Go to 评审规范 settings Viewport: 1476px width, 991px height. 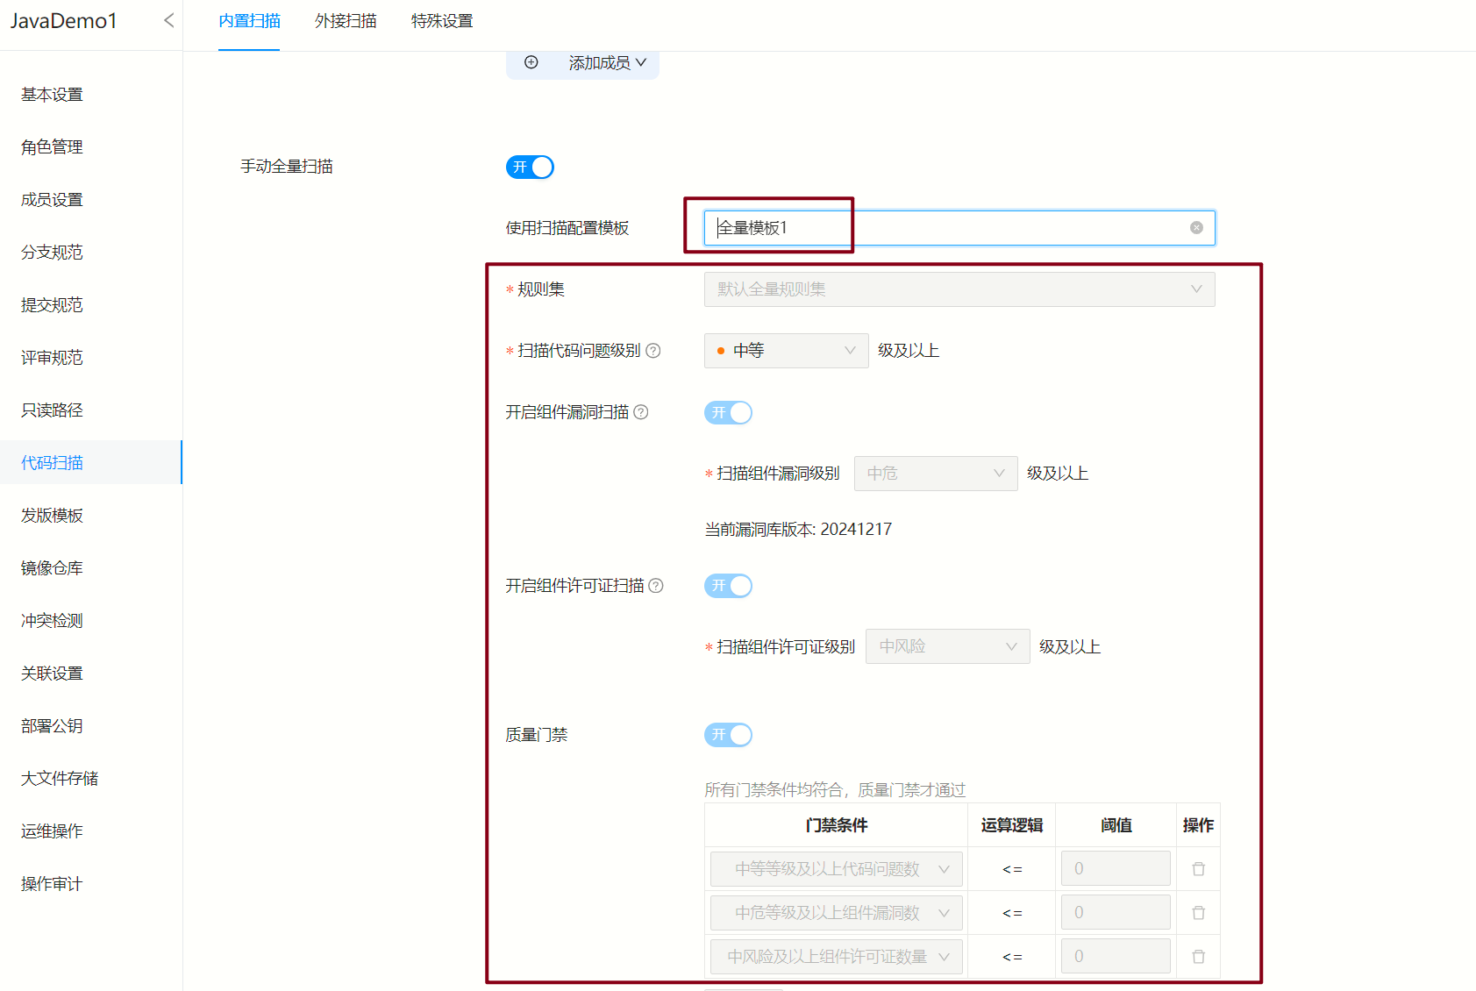(52, 358)
